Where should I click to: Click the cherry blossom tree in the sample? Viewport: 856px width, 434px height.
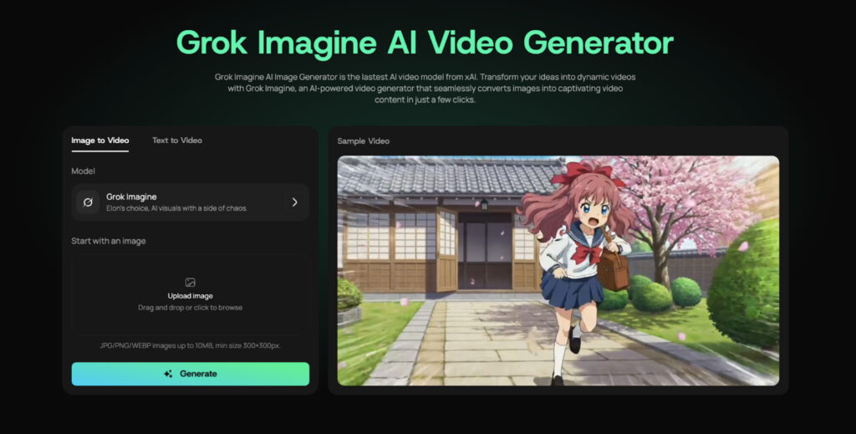[x=685, y=201]
